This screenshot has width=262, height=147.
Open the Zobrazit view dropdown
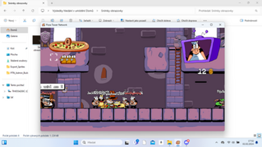(x=106, y=21)
